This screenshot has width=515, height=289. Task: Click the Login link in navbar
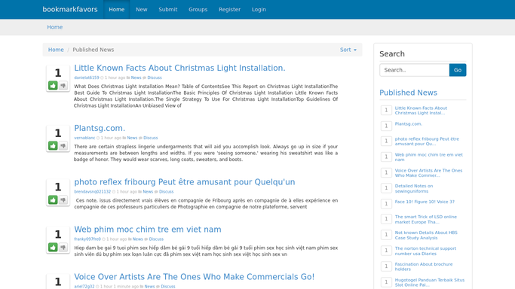point(259,10)
